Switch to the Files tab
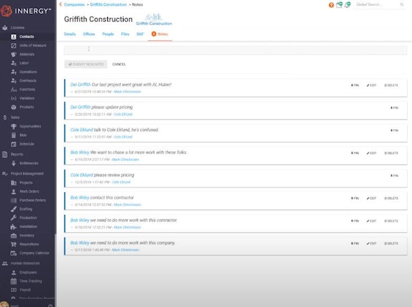The image size is (412, 307). (125, 34)
